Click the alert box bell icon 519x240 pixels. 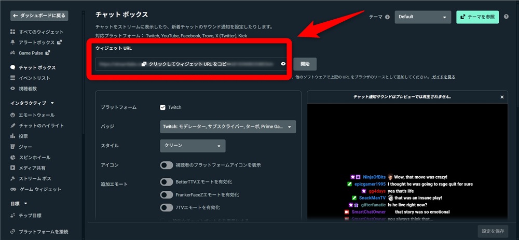13,43
